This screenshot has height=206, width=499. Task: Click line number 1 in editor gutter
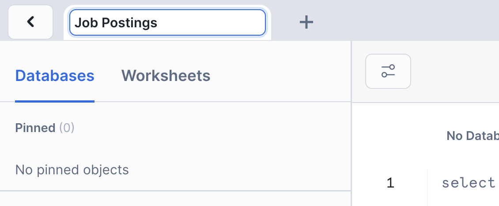tap(390, 183)
